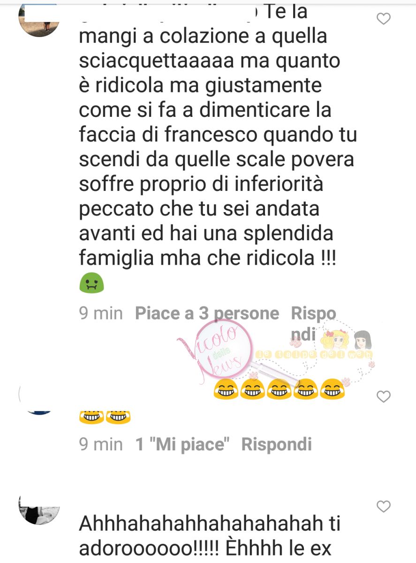416x563 pixels.
Task: Tap the row of five laughing emojis
Action: 279,388
